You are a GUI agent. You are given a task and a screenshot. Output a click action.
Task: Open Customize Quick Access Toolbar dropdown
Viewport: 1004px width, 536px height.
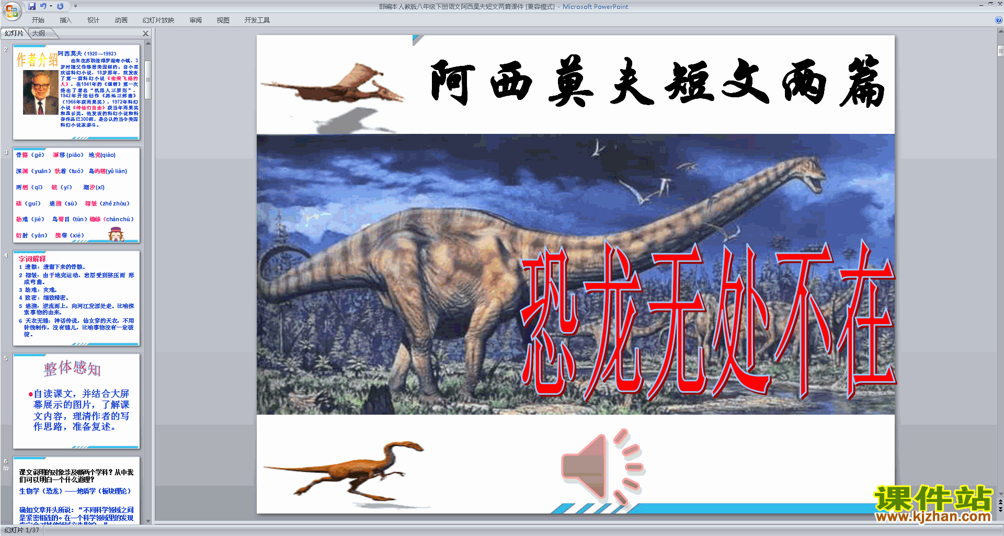tap(75, 6)
